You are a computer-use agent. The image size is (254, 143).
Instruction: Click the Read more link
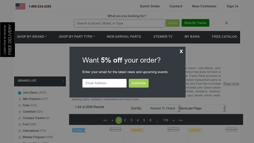point(231,84)
